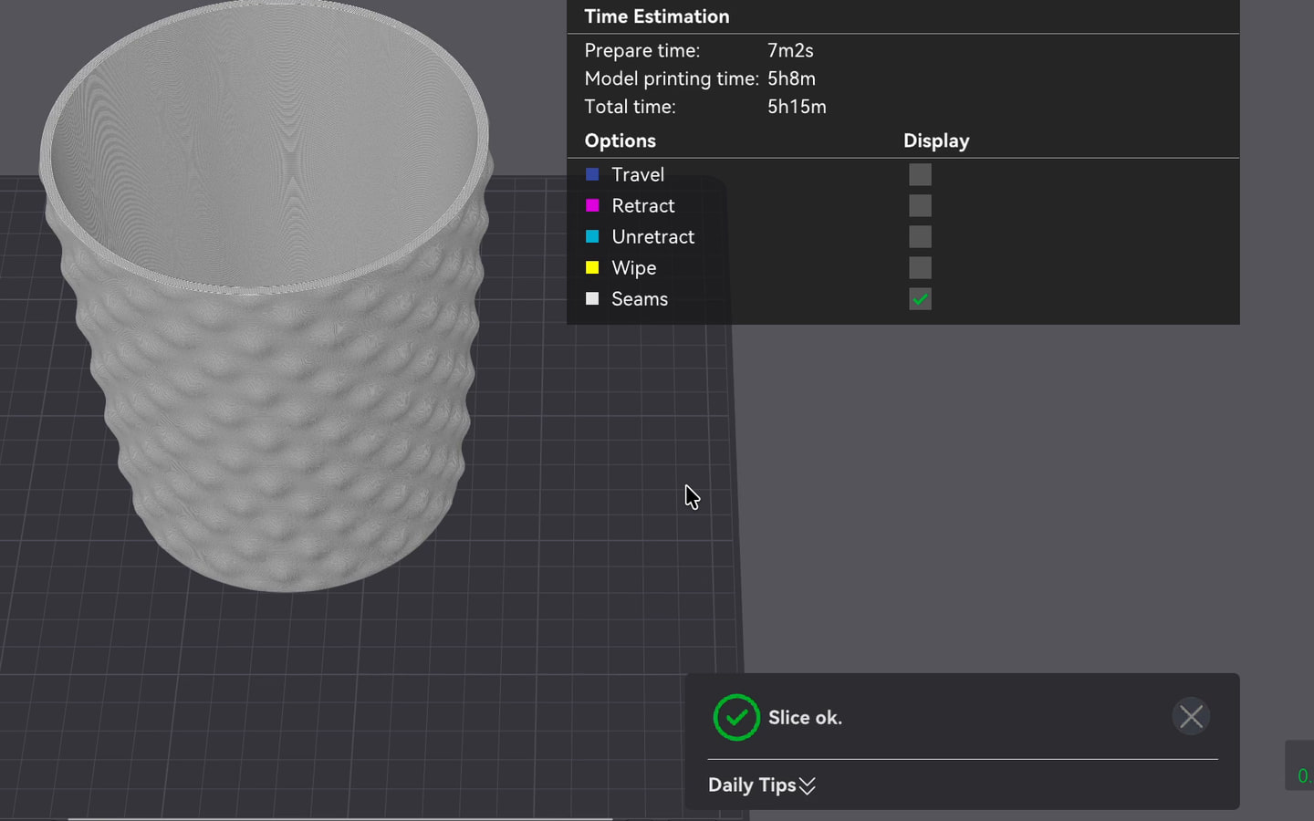
Task: Click the white Seams color swatch
Action: pos(592,298)
